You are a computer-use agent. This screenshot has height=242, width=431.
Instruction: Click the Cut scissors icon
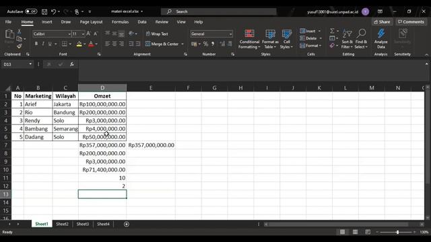pos(20,32)
